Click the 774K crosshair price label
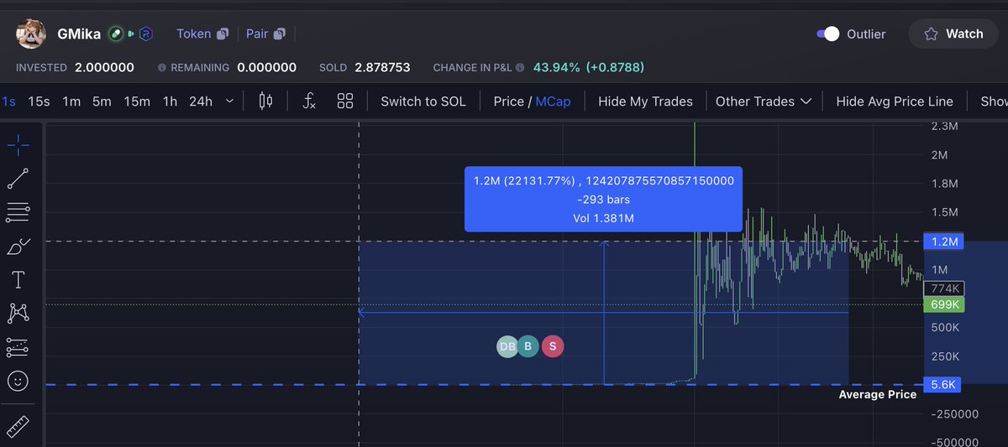Viewport: 1008px width, 447px height. pyautogui.click(x=944, y=288)
